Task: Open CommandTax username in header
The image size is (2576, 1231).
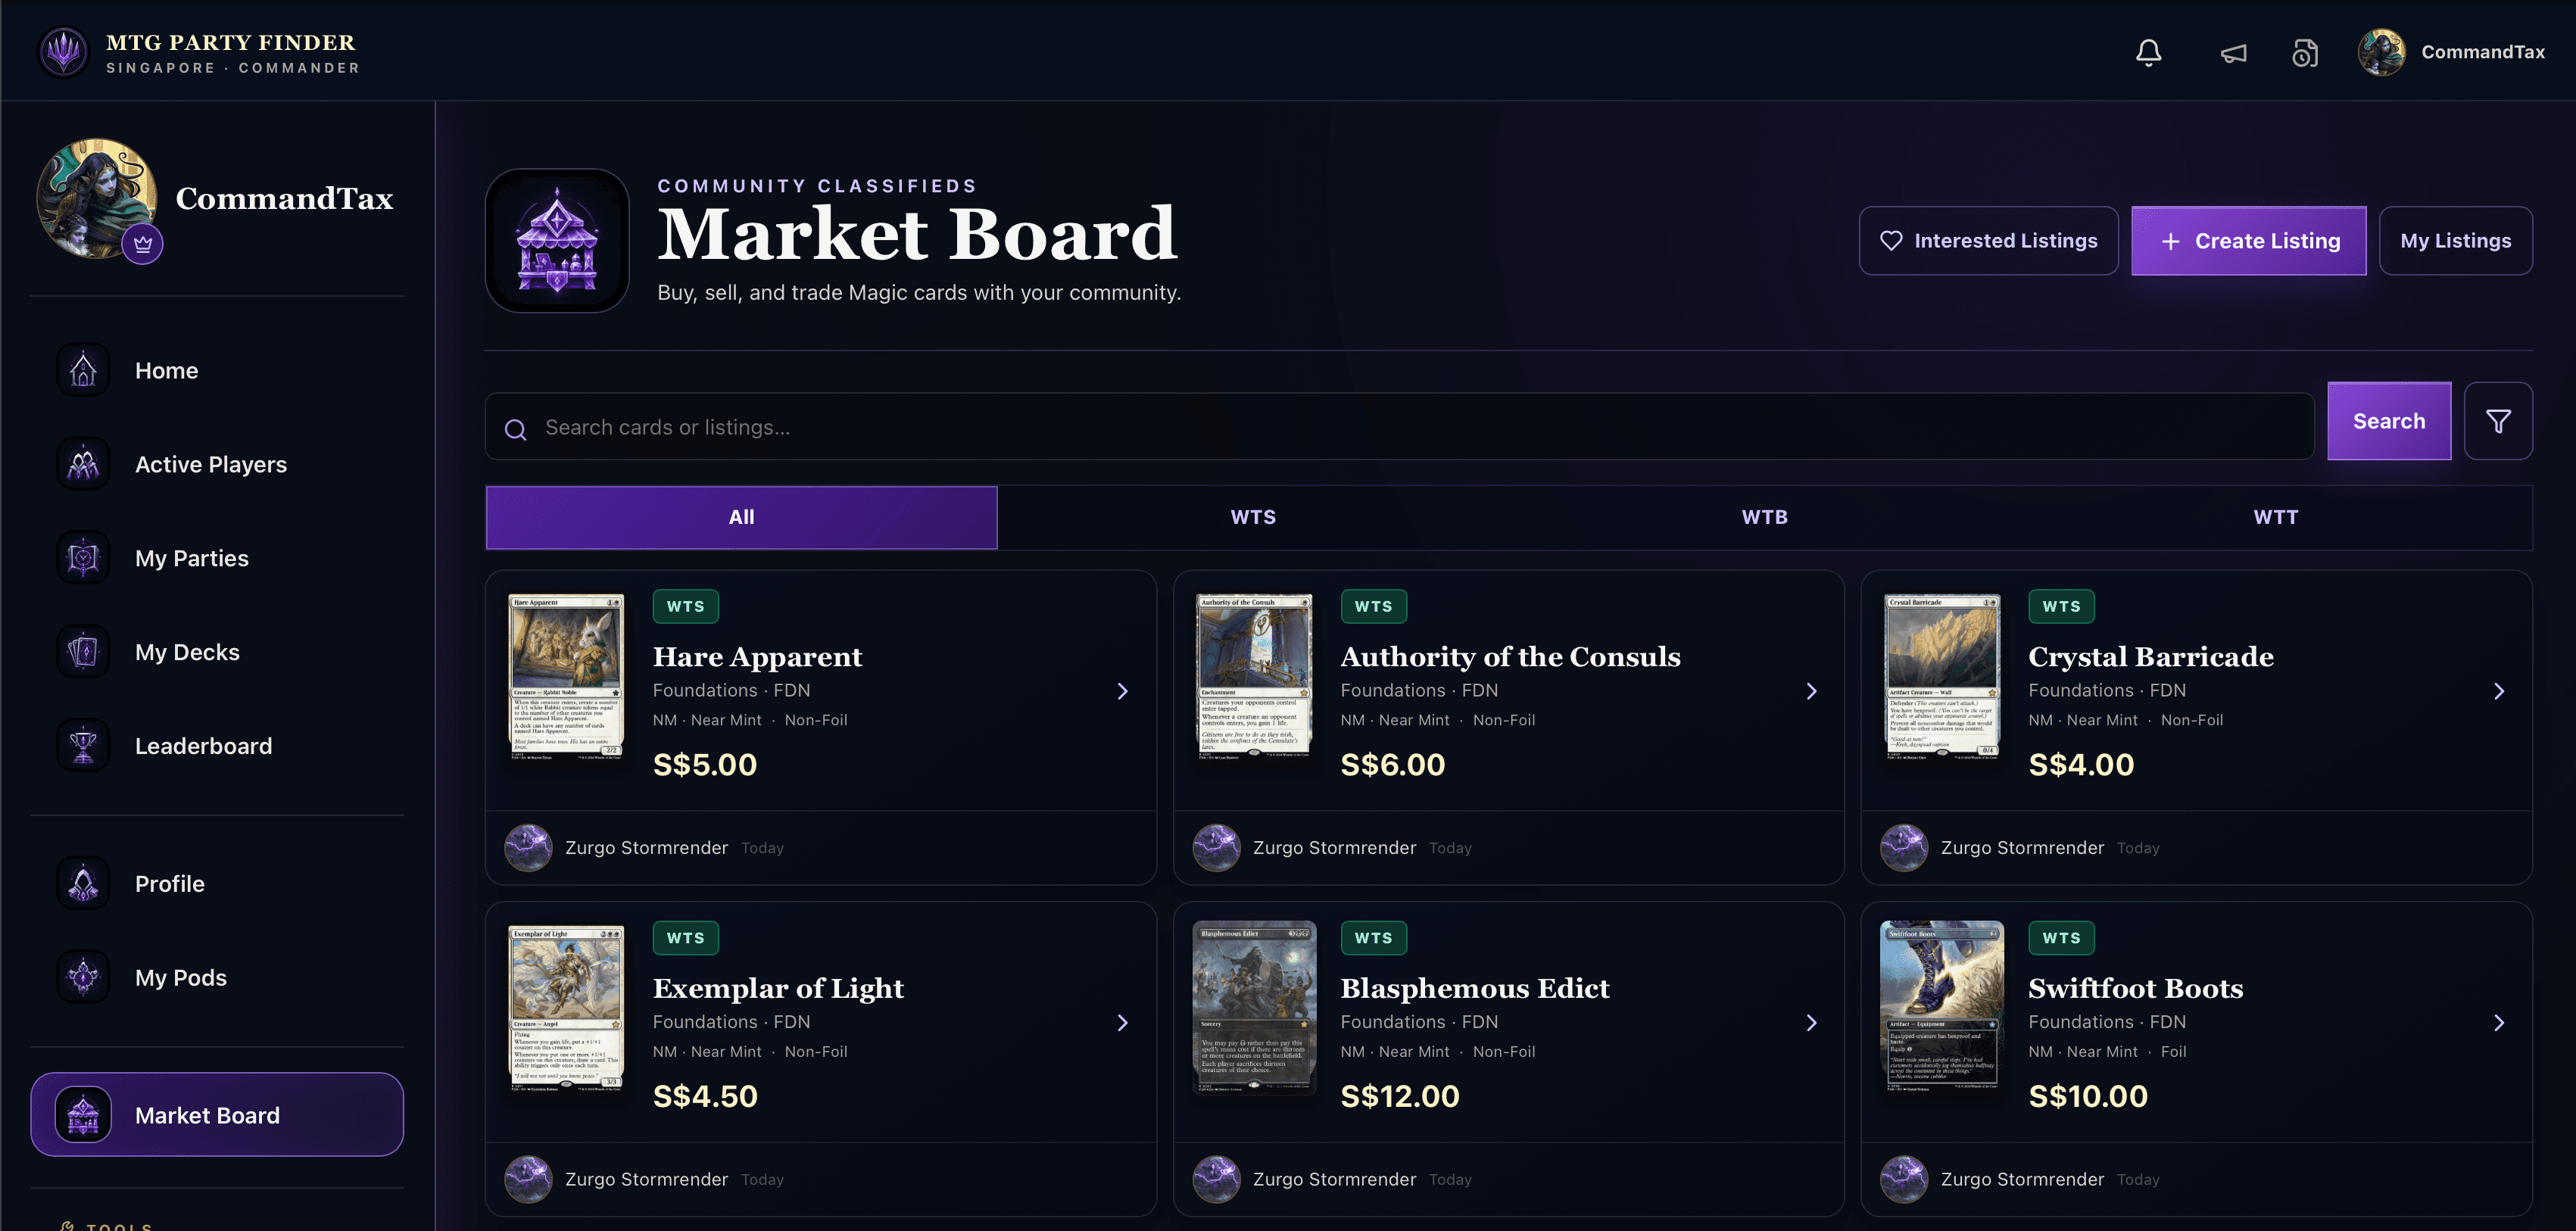Action: coord(2482,52)
